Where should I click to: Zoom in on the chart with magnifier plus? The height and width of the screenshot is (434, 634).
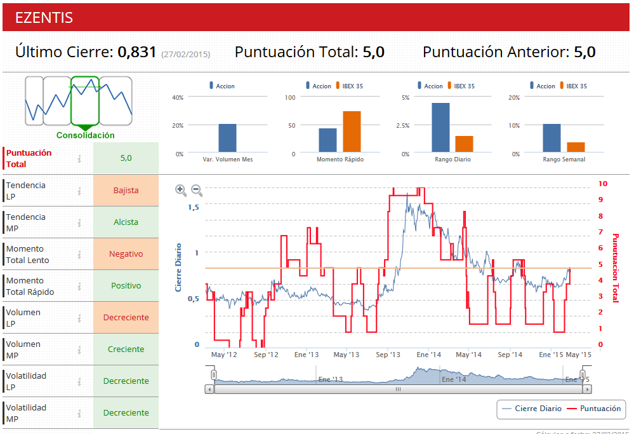click(x=181, y=190)
